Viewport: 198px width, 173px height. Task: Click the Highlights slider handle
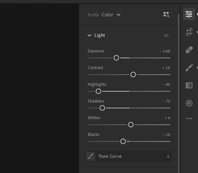[x=98, y=91]
